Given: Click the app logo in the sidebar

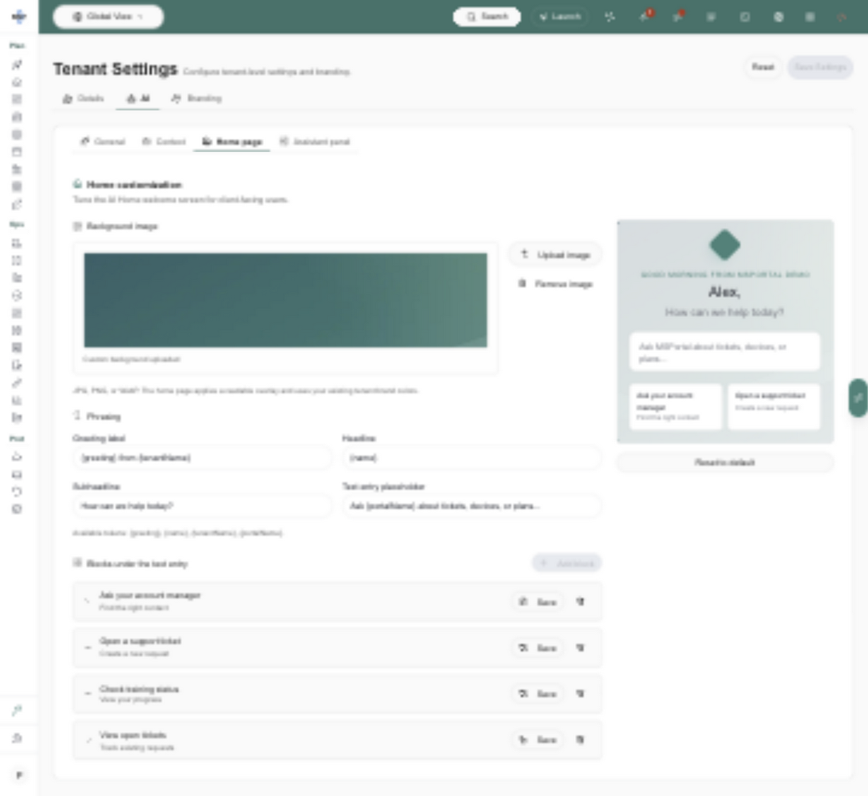Looking at the screenshot, I should pos(19,16).
